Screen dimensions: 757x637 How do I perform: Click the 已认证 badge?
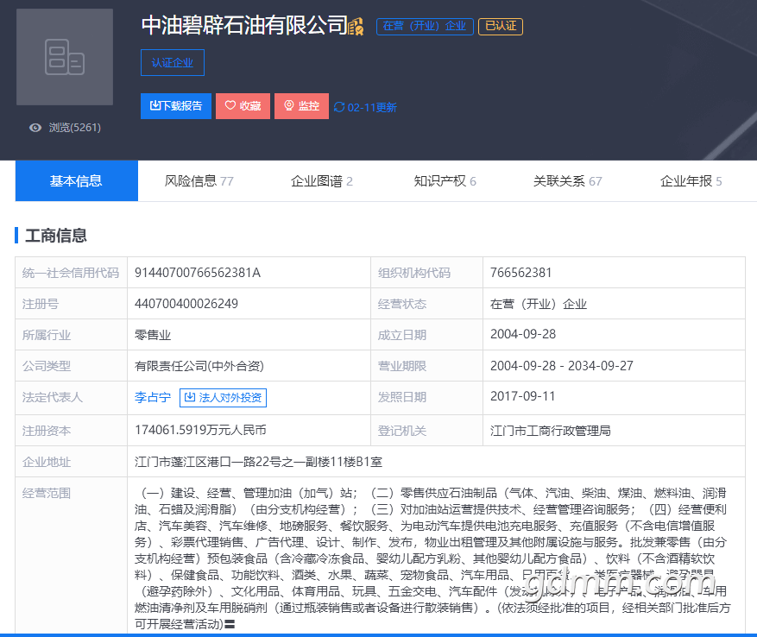pyautogui.click(x=501, y=26)
